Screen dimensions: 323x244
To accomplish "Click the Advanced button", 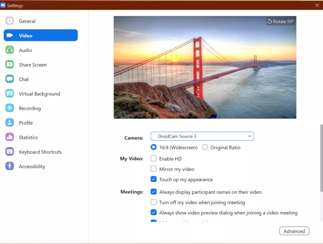I will (x=294, y=231).
